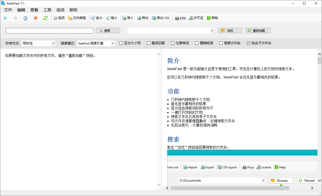Screen dimensions: 322x196
Task: Toggle 任意单词 checkbox
Action: [173, 43]
